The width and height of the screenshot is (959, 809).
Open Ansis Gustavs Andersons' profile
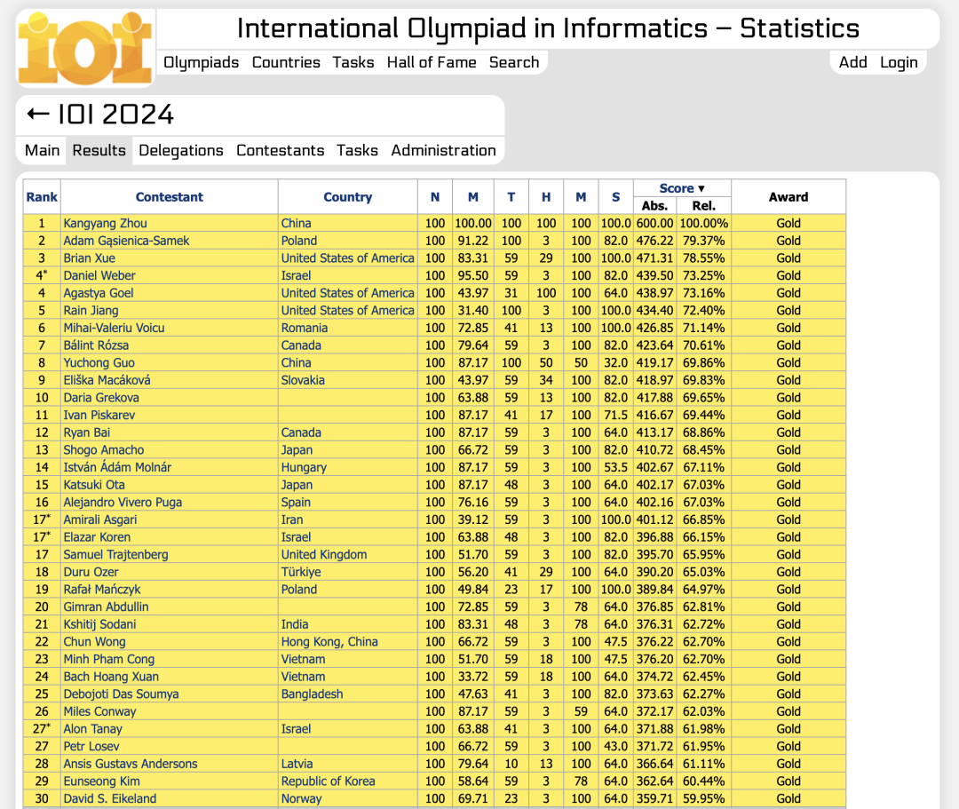pos(131,764)
